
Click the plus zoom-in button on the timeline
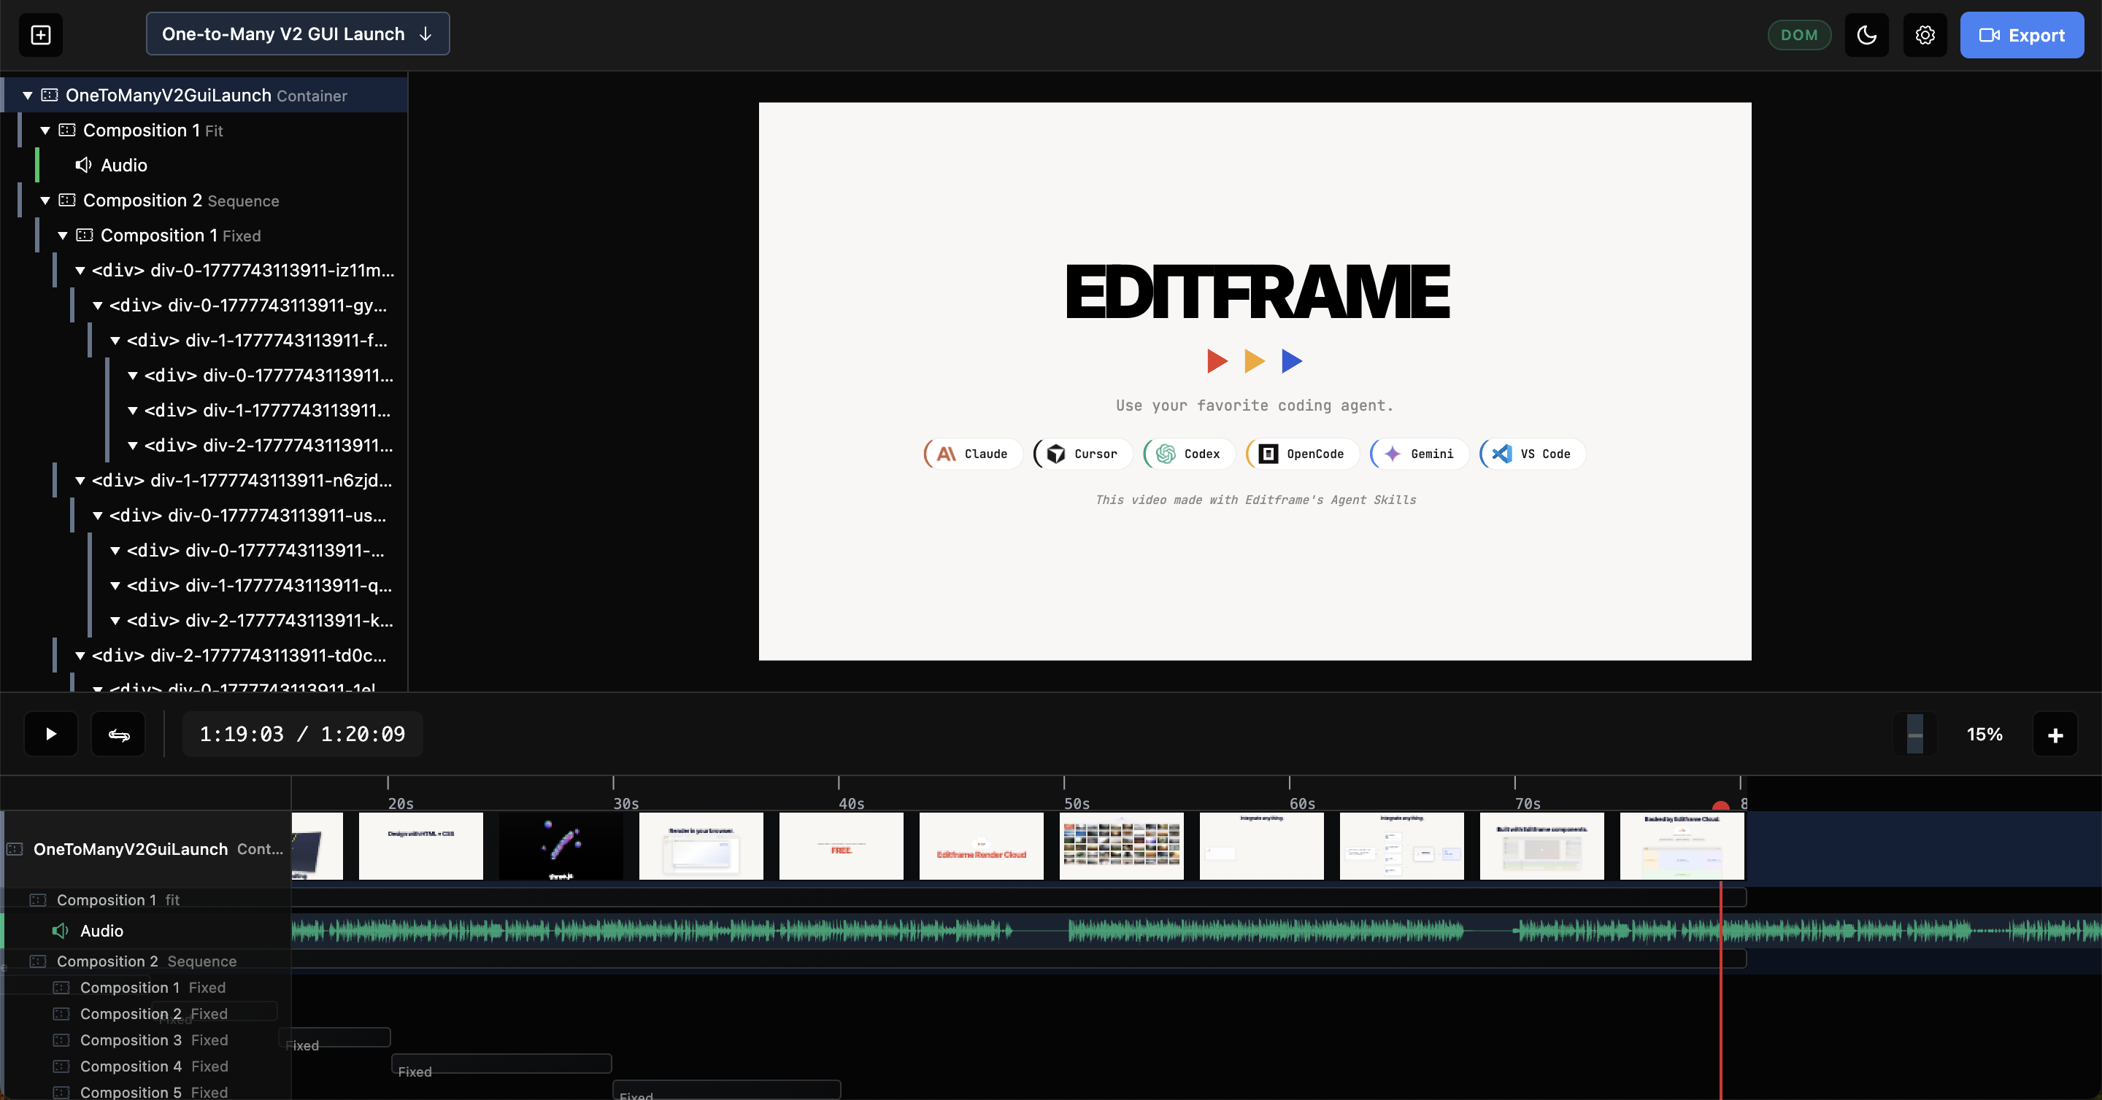2055,735
